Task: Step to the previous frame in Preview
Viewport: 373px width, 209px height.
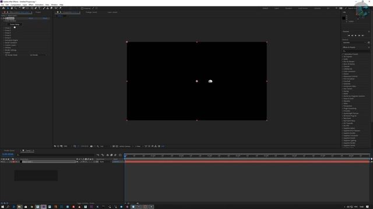Action: click(352, 35)
